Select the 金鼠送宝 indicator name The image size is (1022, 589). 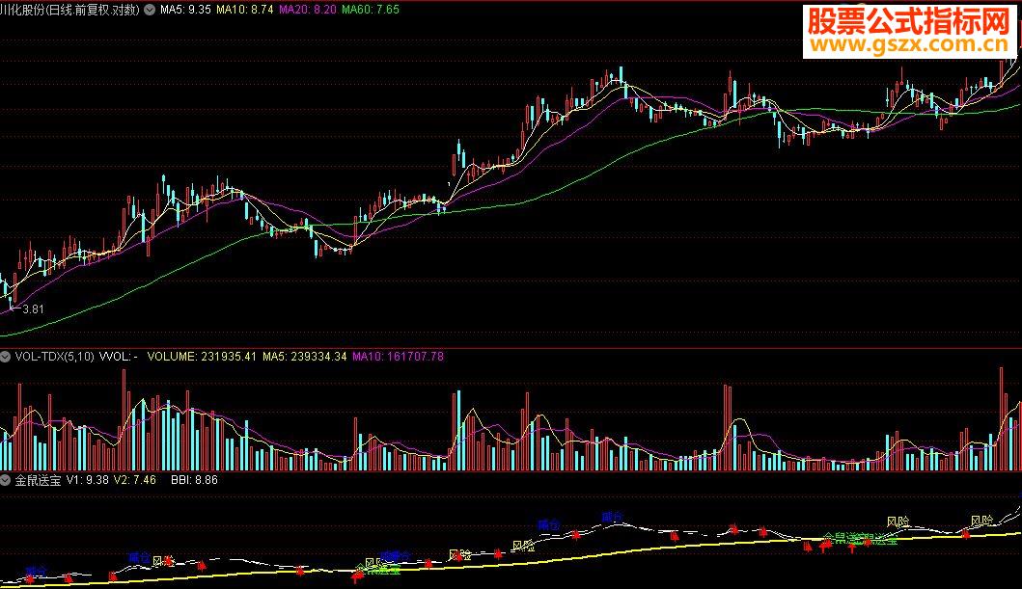click(38, 480)
